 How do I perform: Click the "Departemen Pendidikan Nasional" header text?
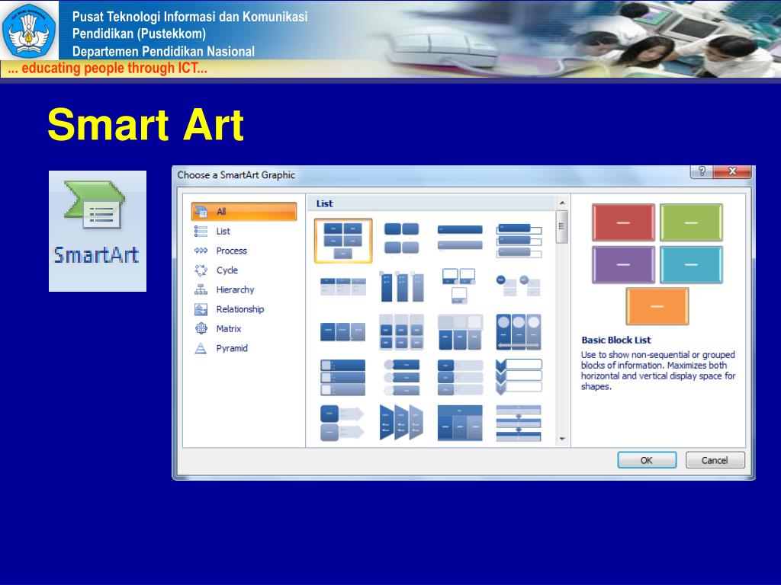163,51
